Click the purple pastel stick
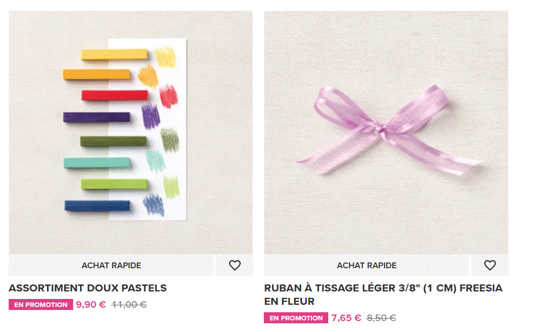 (96, 116)
